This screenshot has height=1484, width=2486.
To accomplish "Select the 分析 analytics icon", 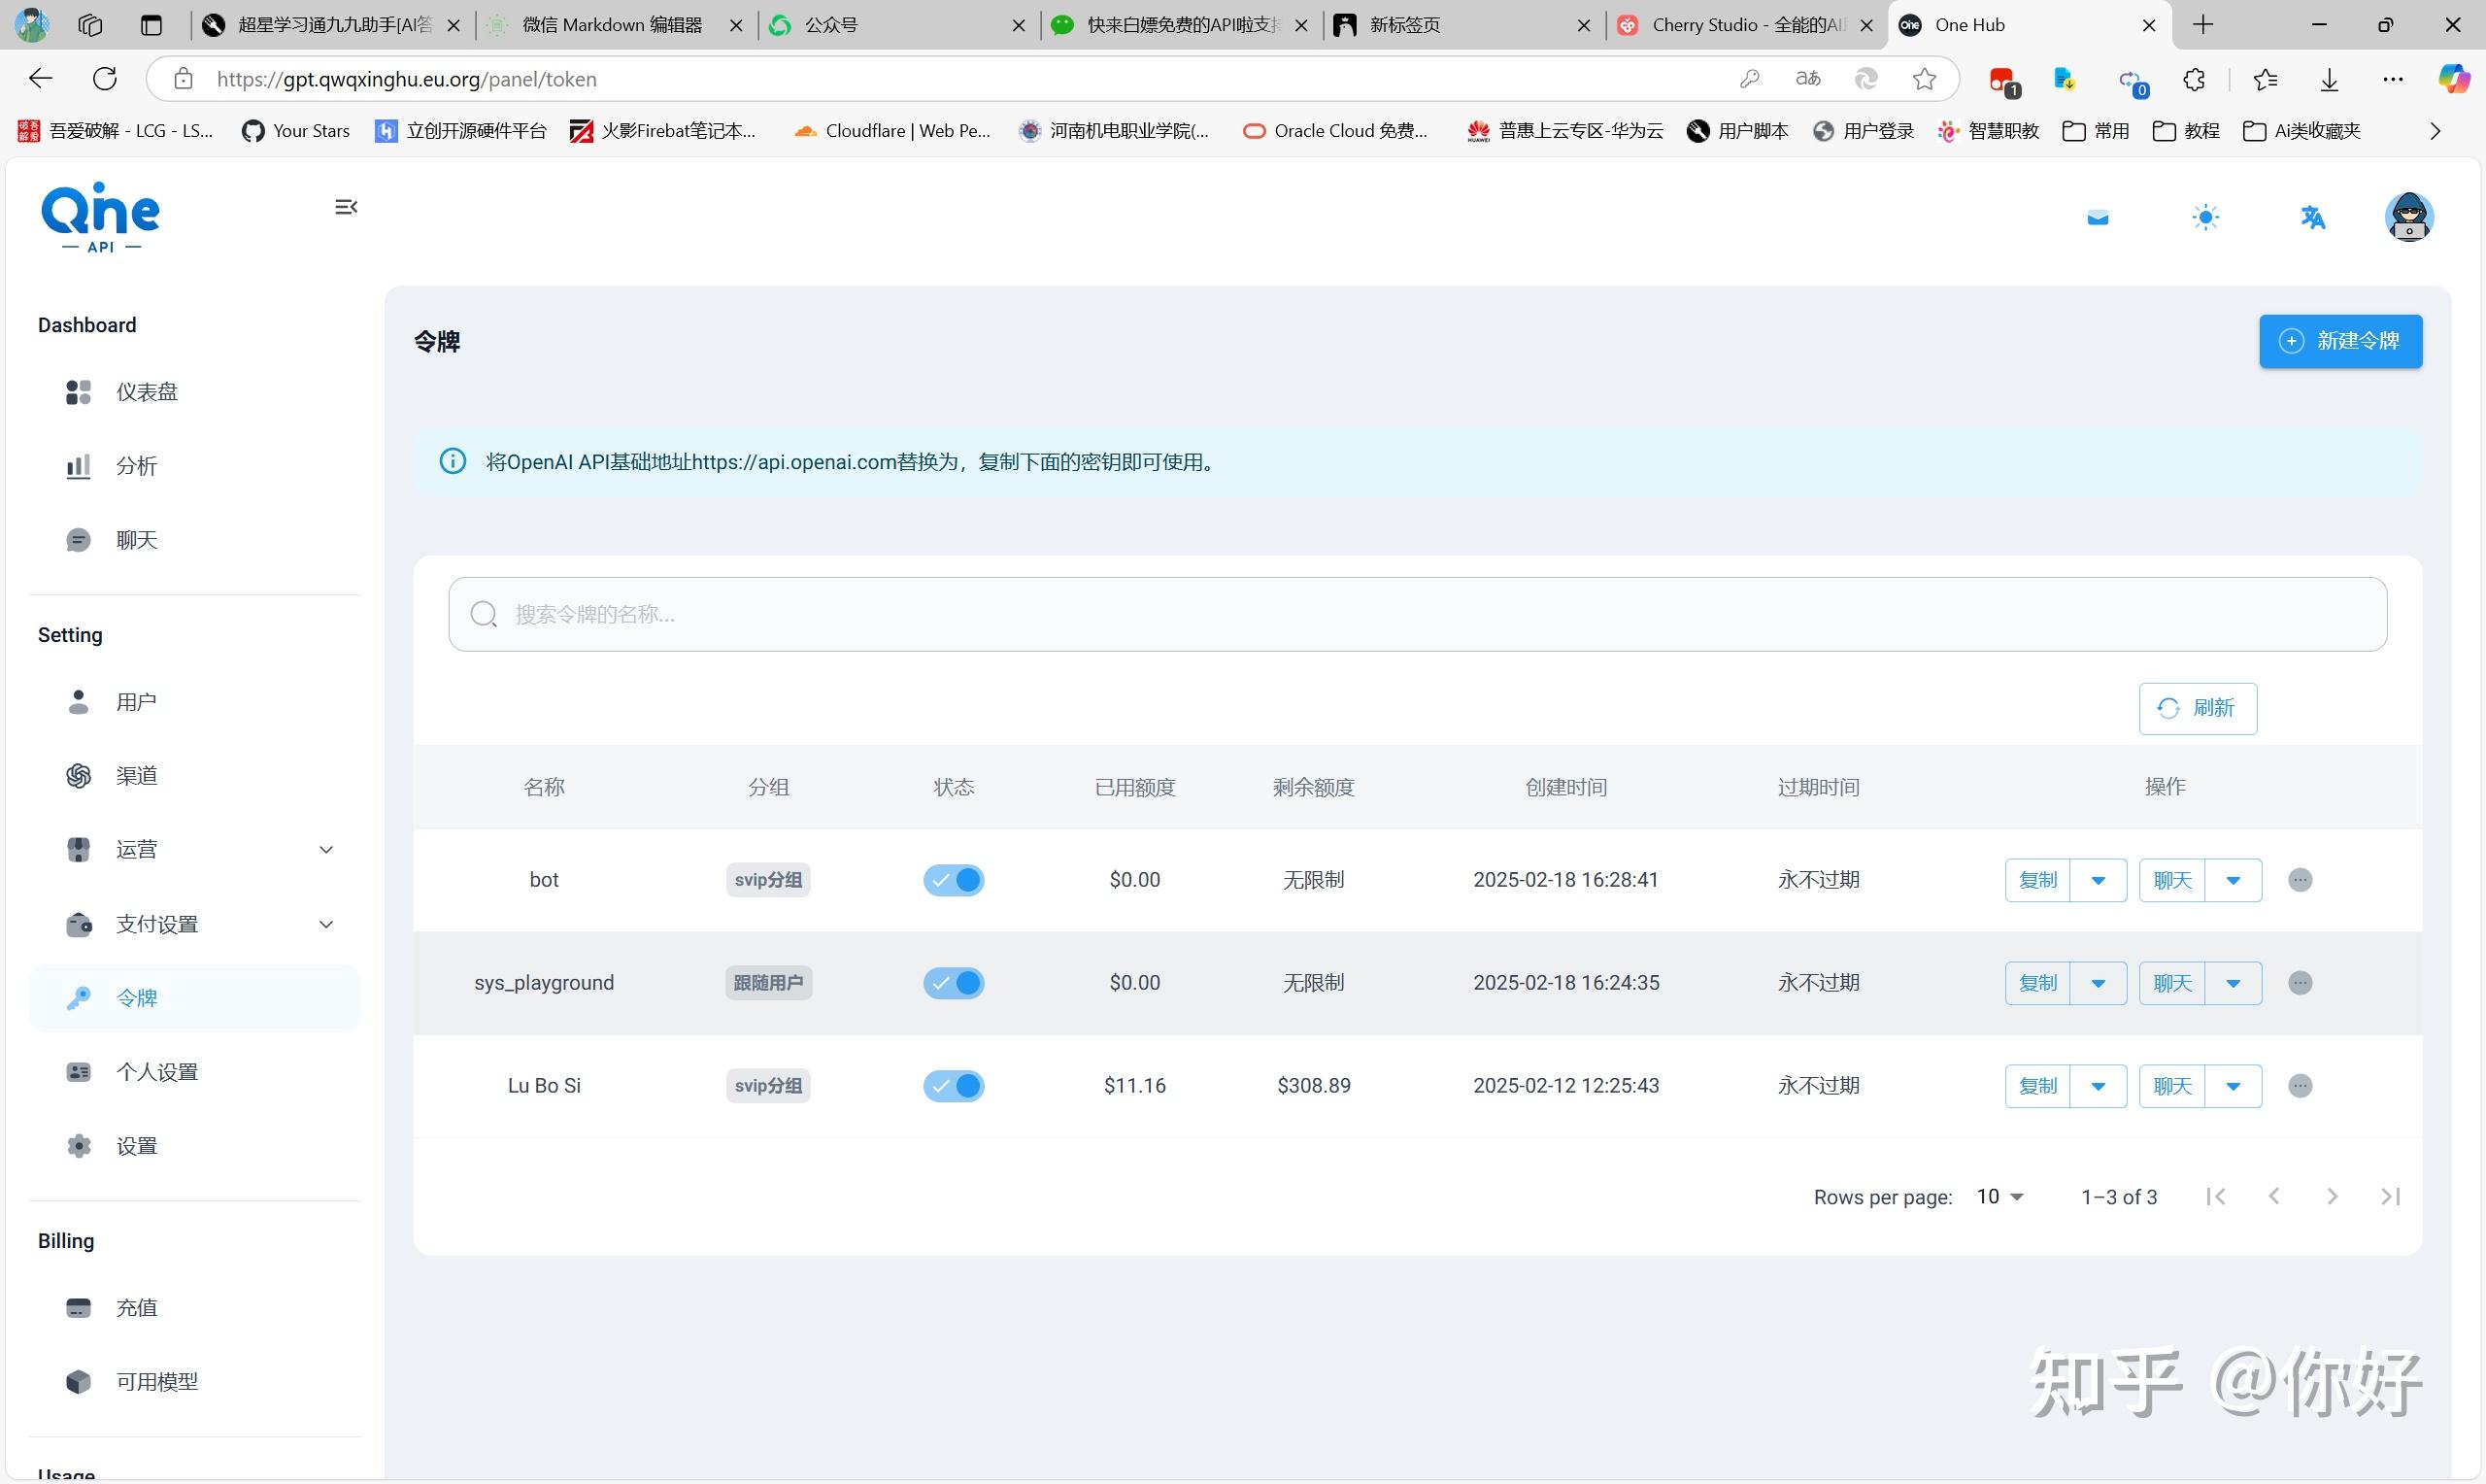I will (x=79, y=466).
